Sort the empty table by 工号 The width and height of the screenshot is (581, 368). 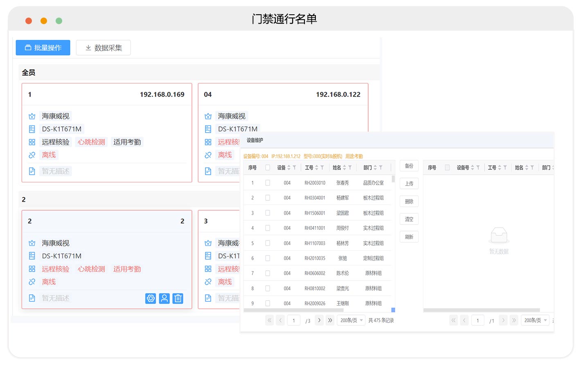click(500, 168)
